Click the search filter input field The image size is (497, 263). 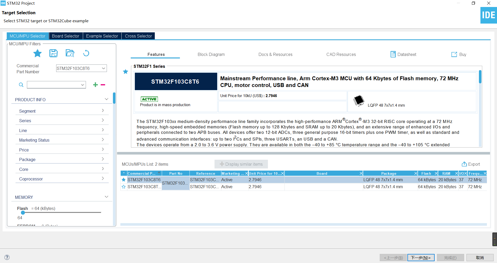click(x=54, y=85)
